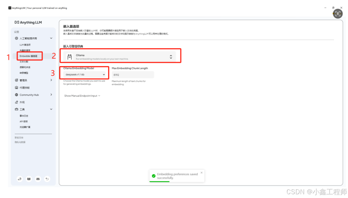Click the screenshot capture icon top right

point(338,14)
